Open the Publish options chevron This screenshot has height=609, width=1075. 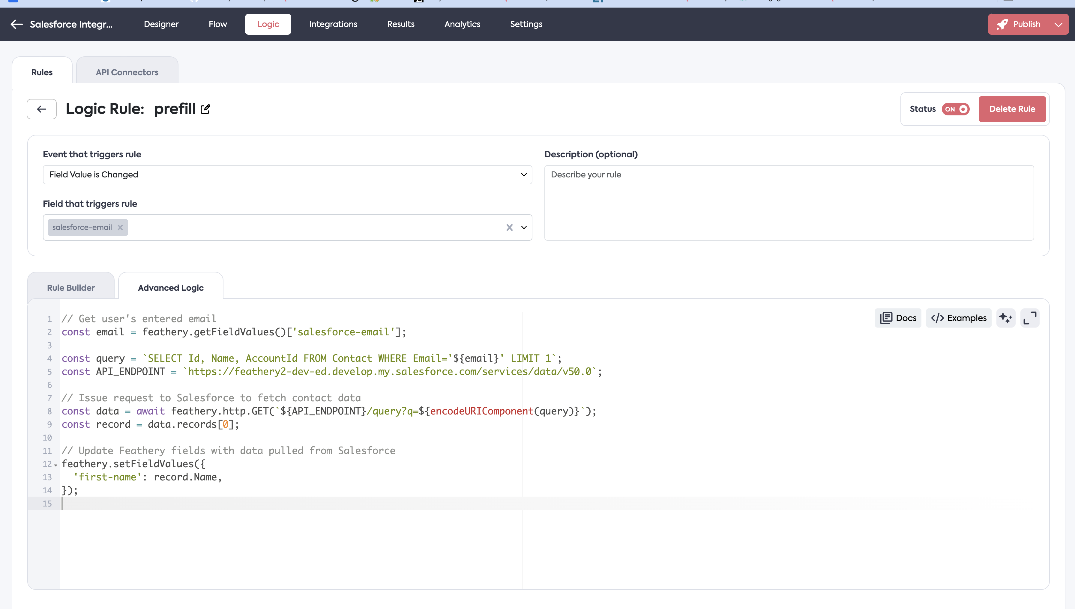coord(1059,24)
